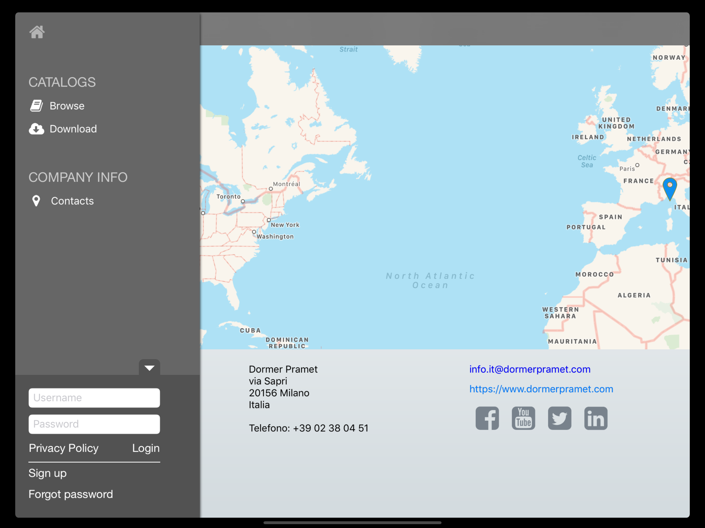
Task: Click the YouTube channel icon
Action: pyautogui.click(x=523, y=418)
